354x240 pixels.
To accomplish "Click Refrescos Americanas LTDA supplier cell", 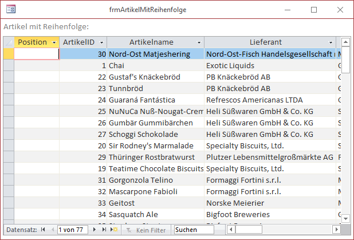I will [270, 100].
